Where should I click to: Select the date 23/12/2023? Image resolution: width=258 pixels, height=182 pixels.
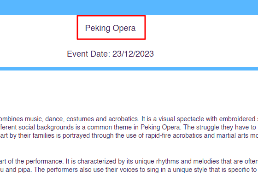coord(133,54)
